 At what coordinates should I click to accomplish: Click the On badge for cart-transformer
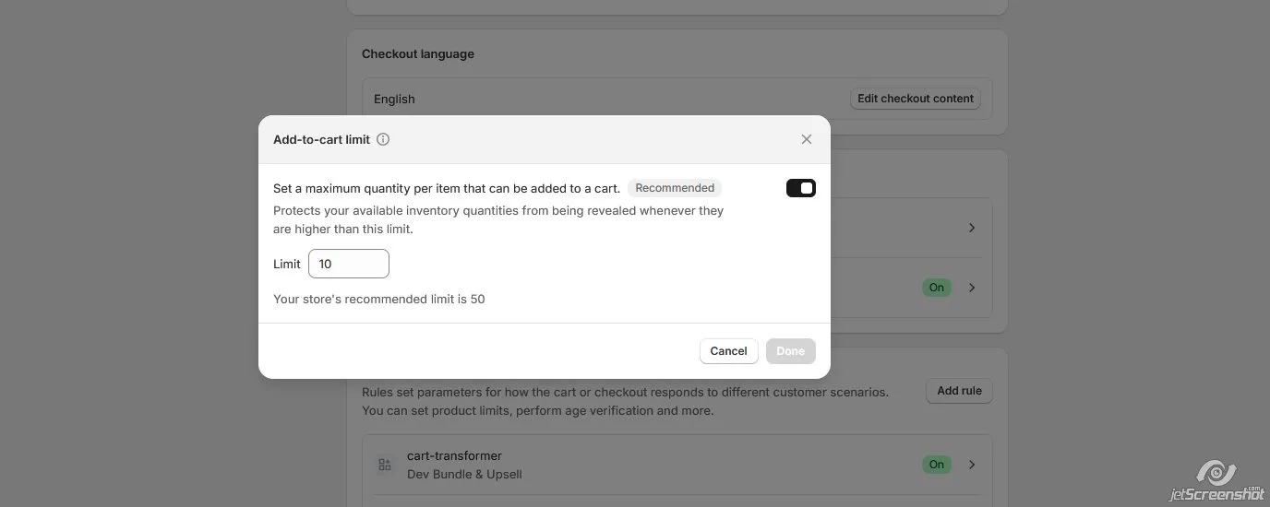936,465
